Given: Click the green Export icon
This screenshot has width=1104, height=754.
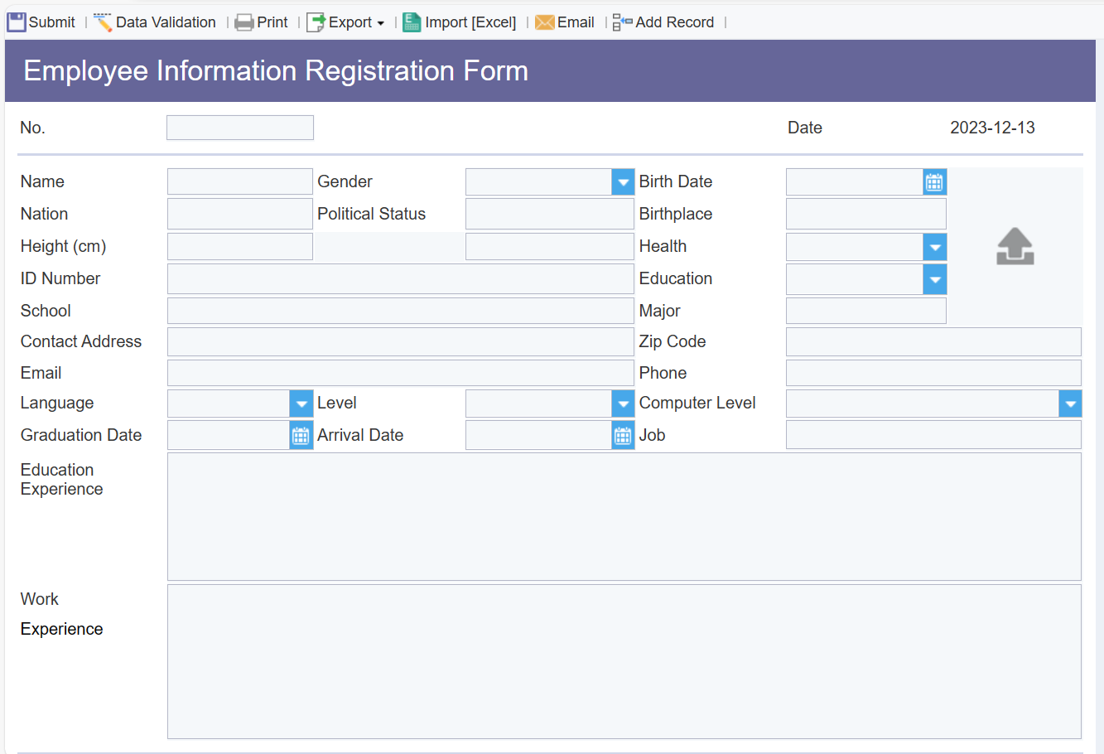Looking at the screenshot, I should click(316, 22).
